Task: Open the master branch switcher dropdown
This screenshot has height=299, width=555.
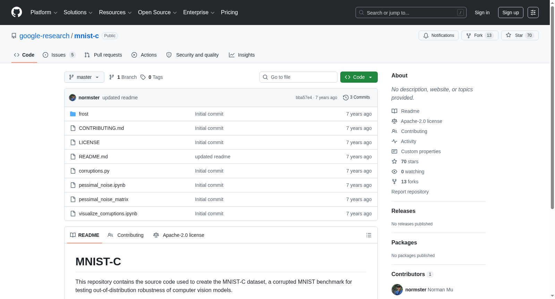Action: pyautogui.click(x=84, y=77)
